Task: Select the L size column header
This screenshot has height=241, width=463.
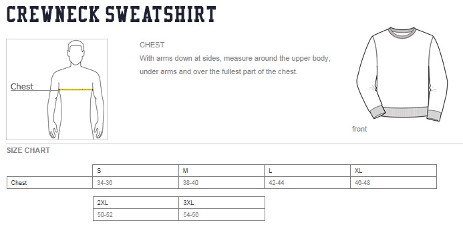Action: (307, 170)
